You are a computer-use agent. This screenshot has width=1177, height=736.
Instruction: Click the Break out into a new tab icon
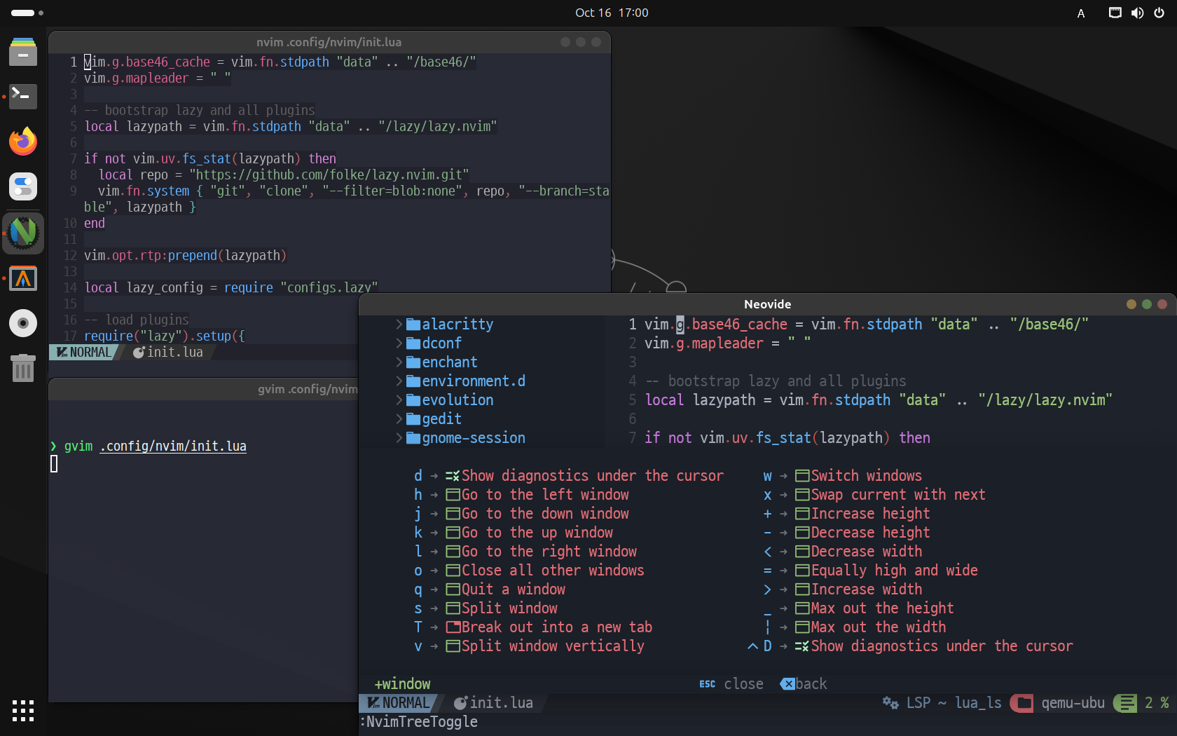pos(453,627)
